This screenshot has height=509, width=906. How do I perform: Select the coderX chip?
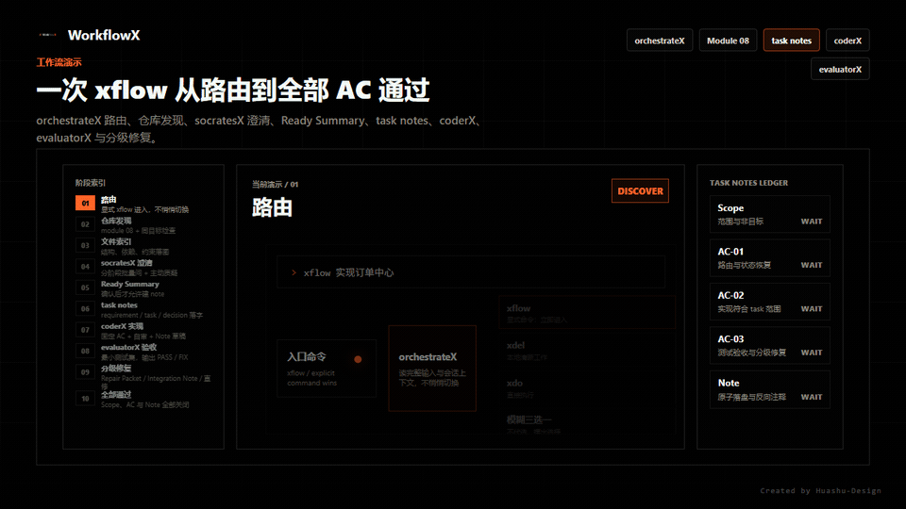(847, 41)
